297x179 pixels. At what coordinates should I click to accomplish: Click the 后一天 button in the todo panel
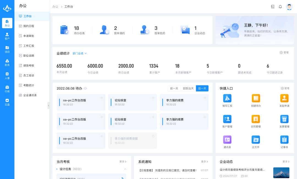pyautogui.click(x=202, y=88)
